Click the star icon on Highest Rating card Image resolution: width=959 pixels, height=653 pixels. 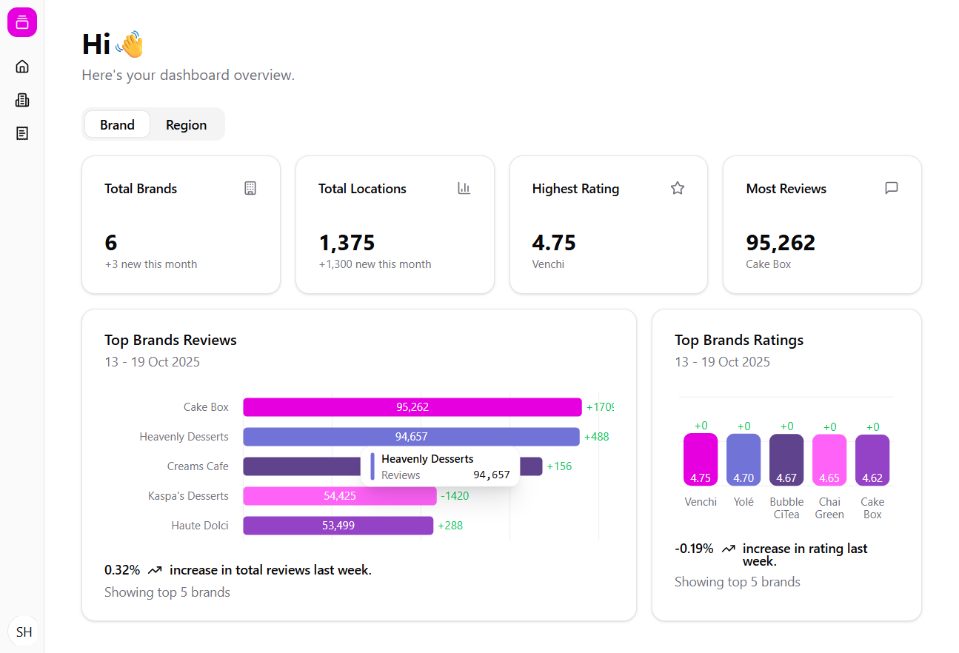(677, 188)
